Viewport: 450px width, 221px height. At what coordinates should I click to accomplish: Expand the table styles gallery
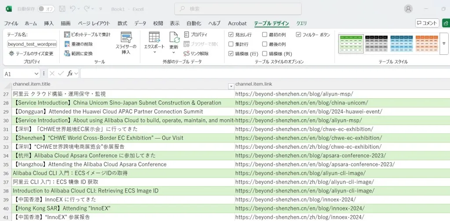(x=443, y=44)
